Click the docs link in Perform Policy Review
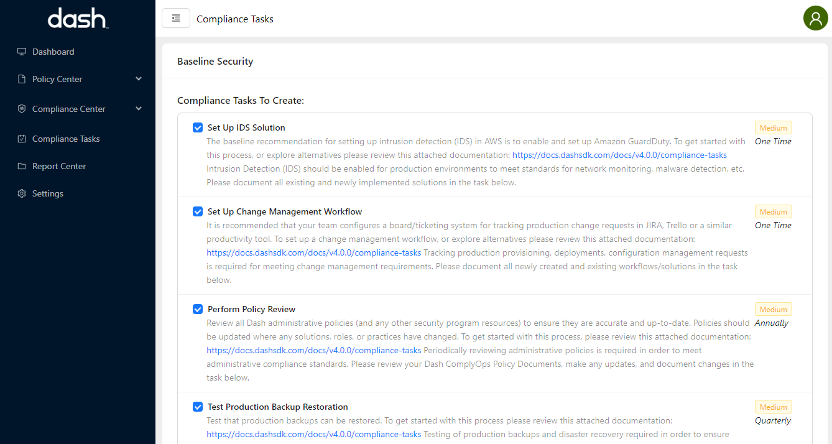832x444 pixels. coord(313,350)
